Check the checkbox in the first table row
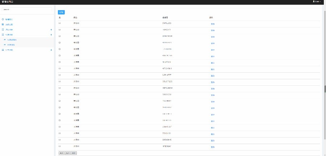This screenshot has width=326, height=156. pyautogui.click(x=59, y=23)
